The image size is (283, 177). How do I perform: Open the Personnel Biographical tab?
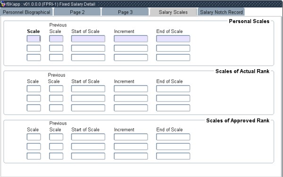point(26,12)
